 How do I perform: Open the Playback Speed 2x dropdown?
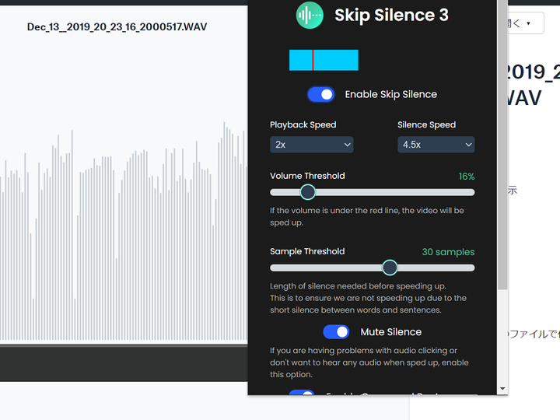coord(311,145)
